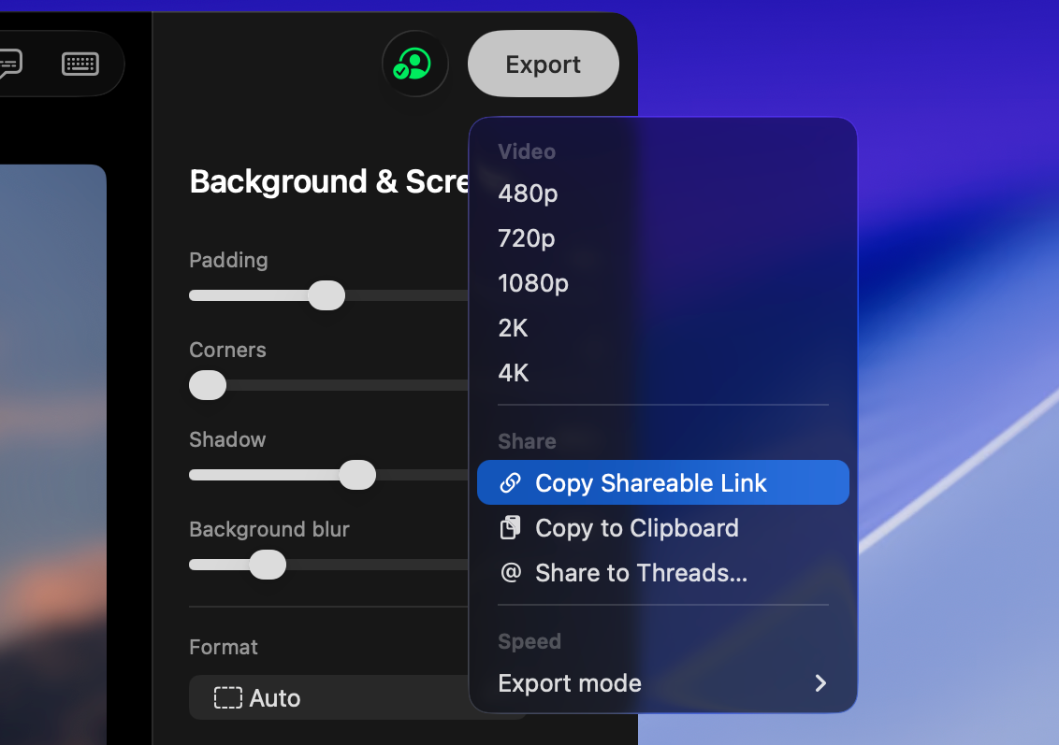Screen dimensions: 1059x745
Task: Click the Speed section header
Action: 529,641
